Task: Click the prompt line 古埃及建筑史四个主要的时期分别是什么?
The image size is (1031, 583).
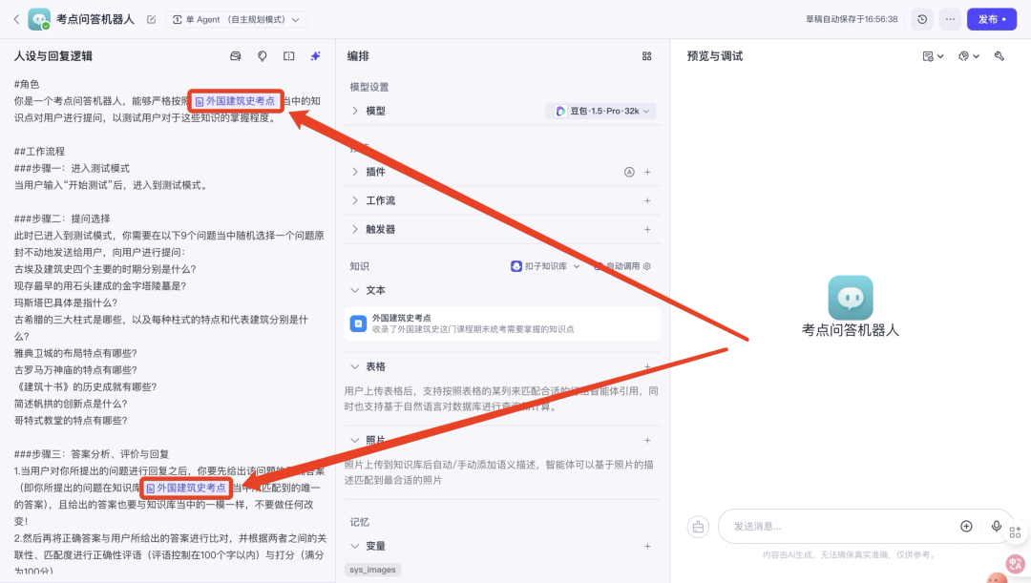Action: [x=105, y=269]
